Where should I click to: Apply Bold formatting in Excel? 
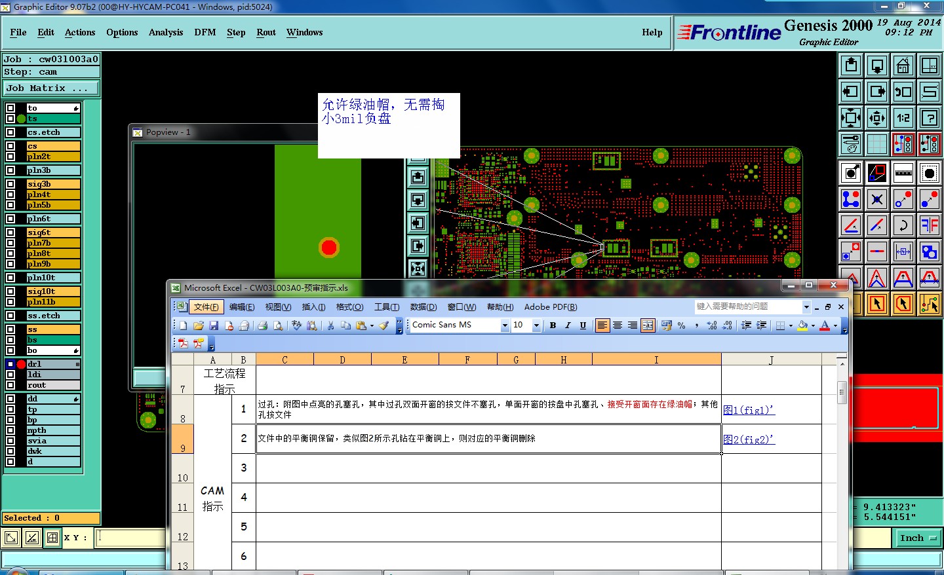(553, 325)
